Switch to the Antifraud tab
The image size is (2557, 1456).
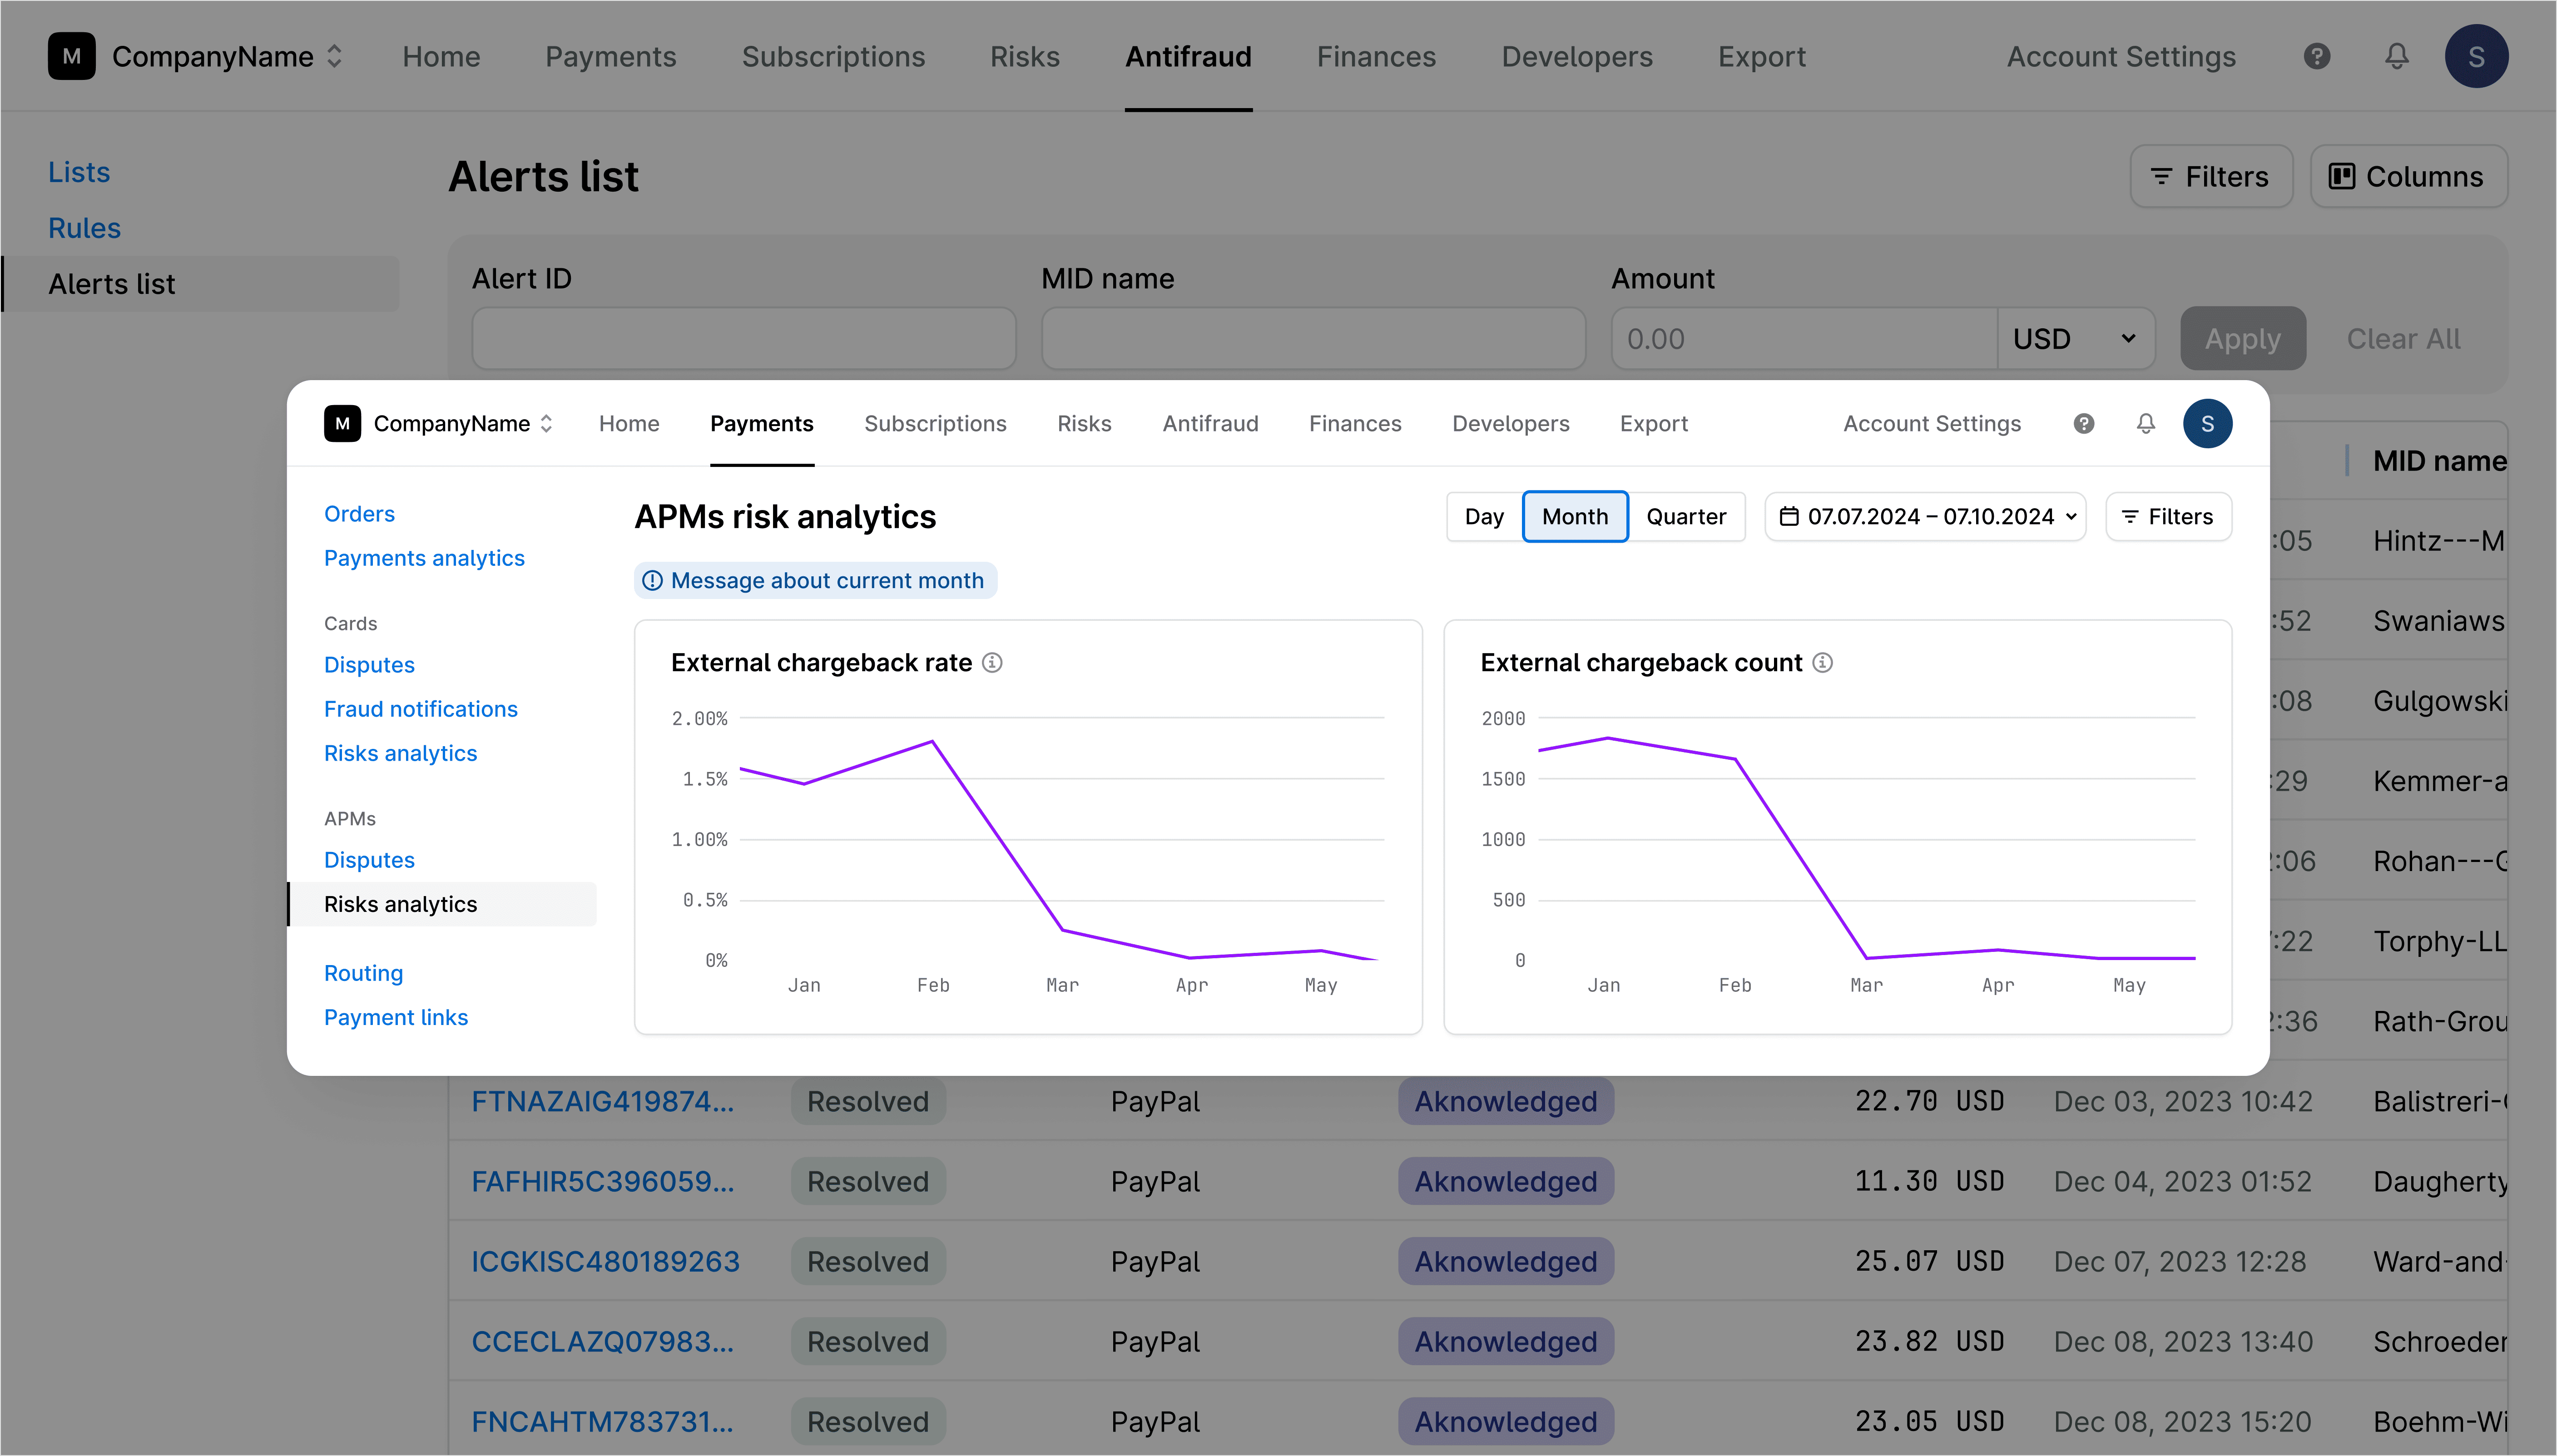(x=1210, y=423)
